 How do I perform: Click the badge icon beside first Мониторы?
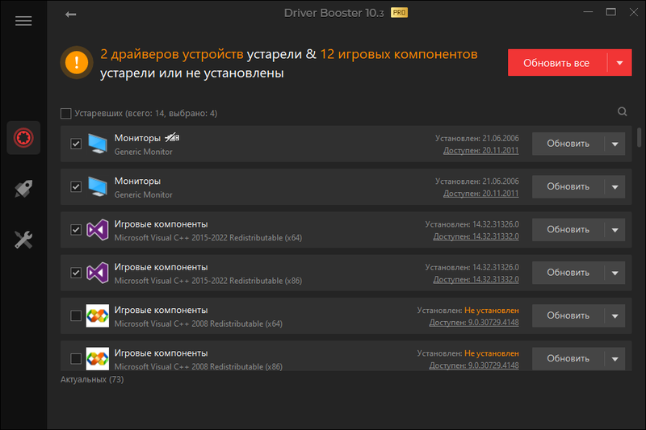[172, 137]
